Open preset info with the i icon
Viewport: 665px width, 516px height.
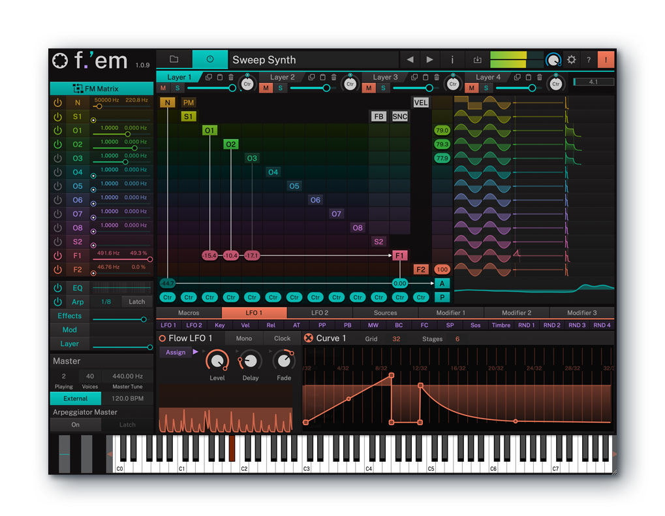pos(452,59)
